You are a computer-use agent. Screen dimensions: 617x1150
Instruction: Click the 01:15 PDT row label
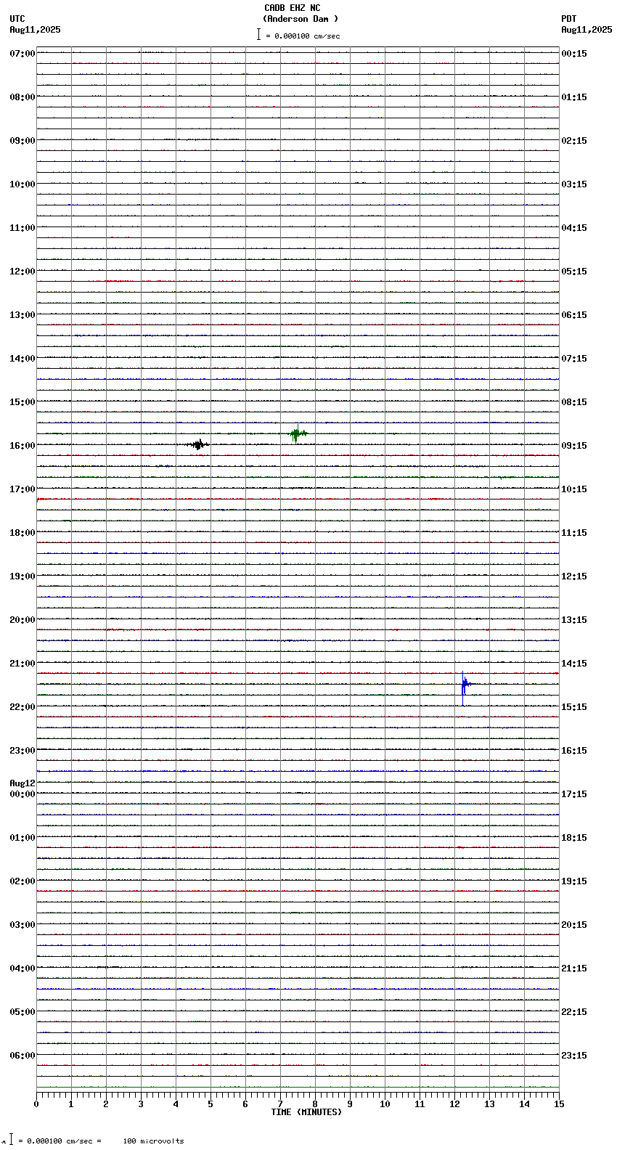(574, 97)
